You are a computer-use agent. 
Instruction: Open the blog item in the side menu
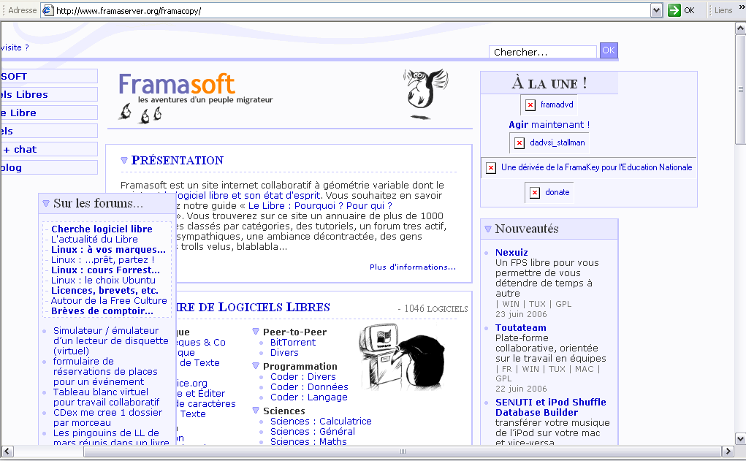[x=49, y=167]
